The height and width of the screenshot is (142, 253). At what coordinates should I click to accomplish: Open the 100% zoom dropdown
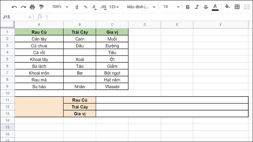click(x=60, y=7)
